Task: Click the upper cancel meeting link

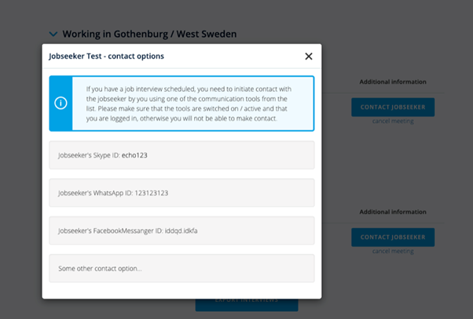Action: (393, 121)
